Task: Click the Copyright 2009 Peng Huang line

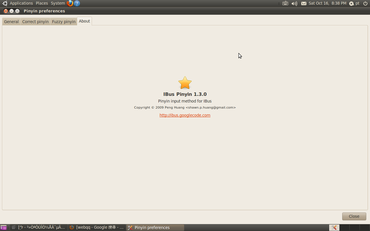Action: click(x=185, y=107)
